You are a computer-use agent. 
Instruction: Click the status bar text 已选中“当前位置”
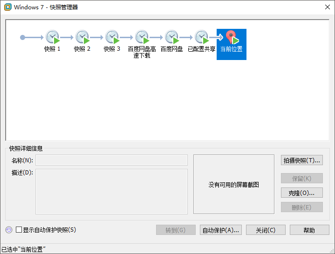click(23, 249)
